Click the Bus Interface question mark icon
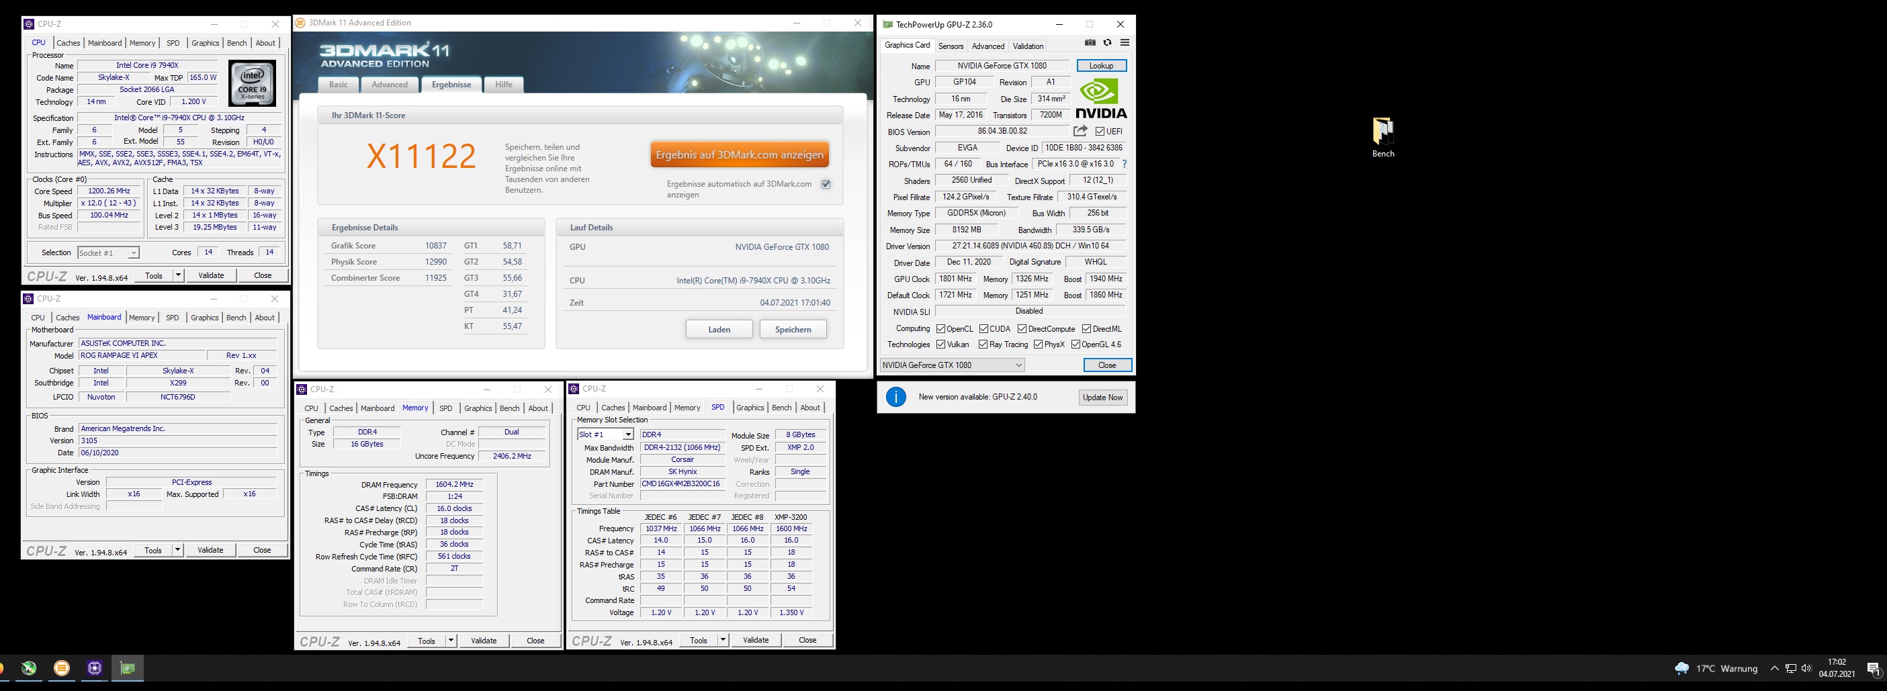1887x691 pixels. (1125, 164)
